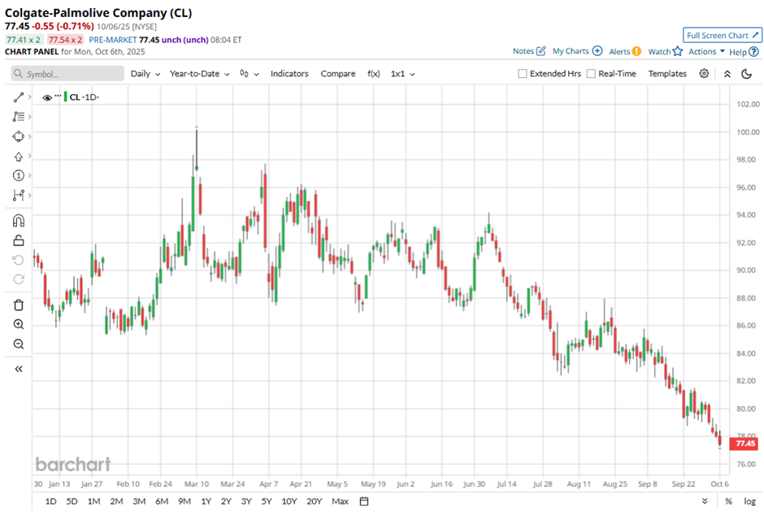
Task: Click the Alerts exclamation icon
Action: click(636, 52)
